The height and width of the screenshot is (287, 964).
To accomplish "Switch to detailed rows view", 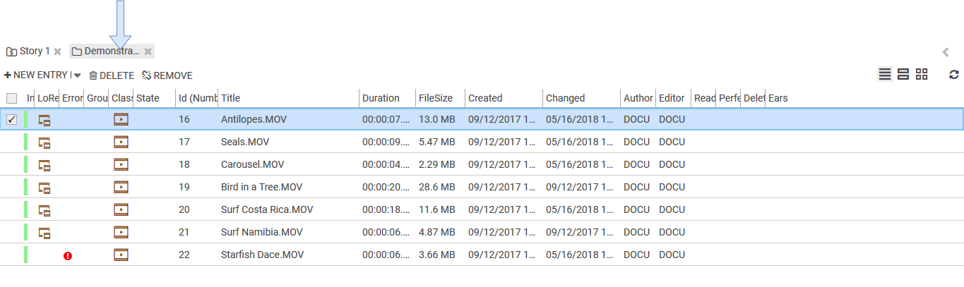I will pos(903,75).
